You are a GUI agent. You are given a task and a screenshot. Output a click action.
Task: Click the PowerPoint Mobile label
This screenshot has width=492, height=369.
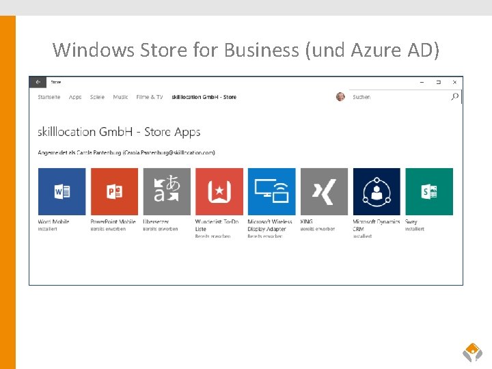[x=113, y=221]
